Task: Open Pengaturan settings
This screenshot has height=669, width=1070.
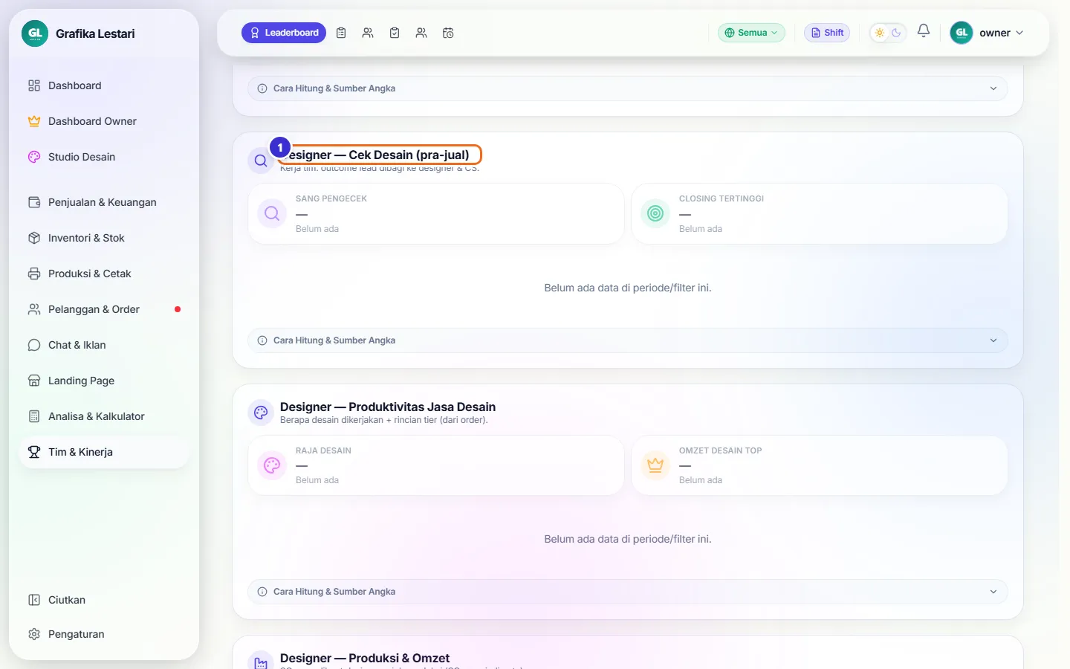Action: point(104,634)
